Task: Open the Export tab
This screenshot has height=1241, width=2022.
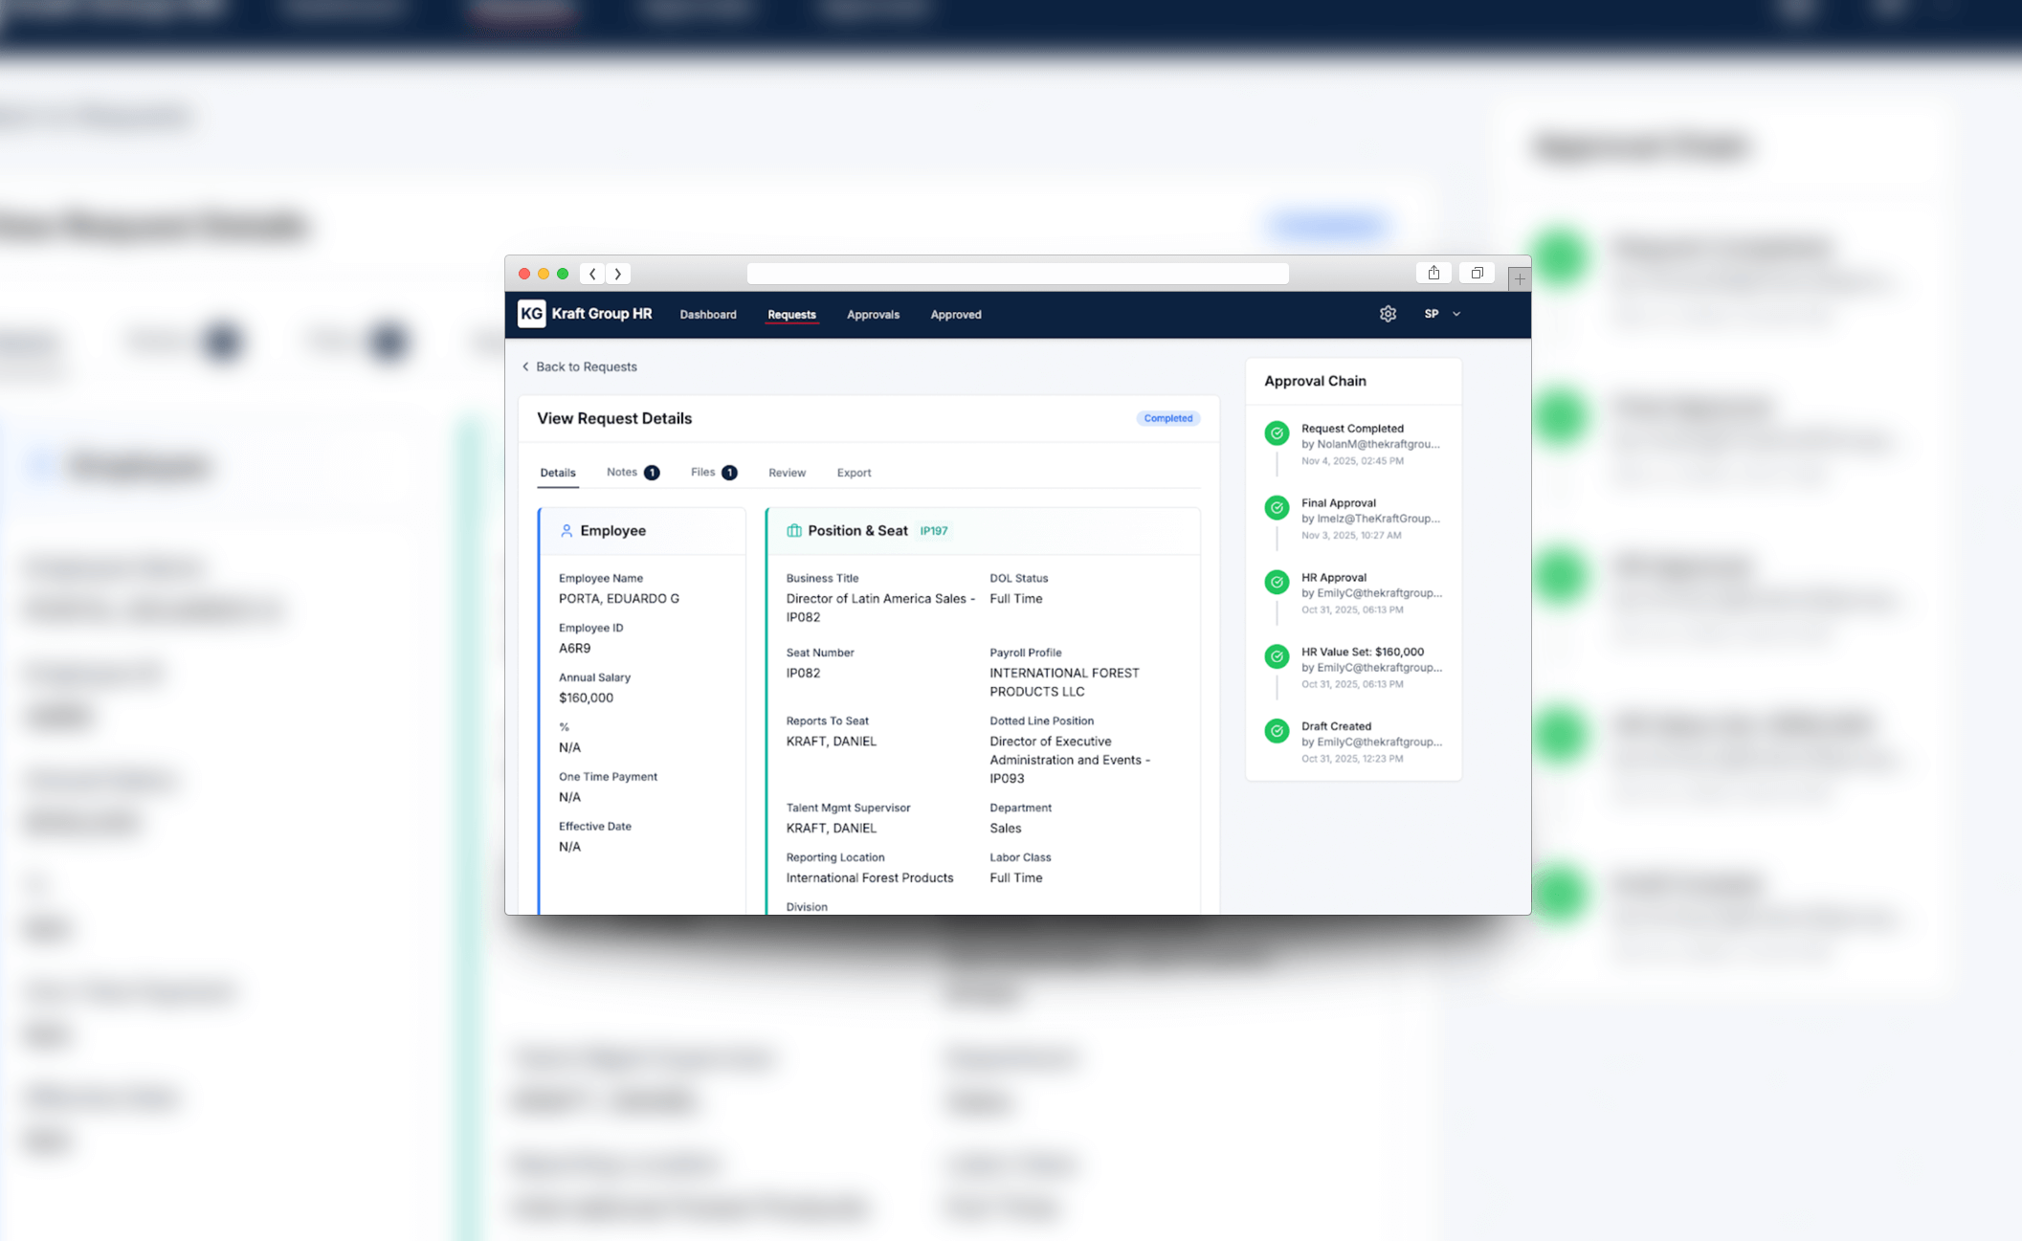Action: (x=854, y=473)
